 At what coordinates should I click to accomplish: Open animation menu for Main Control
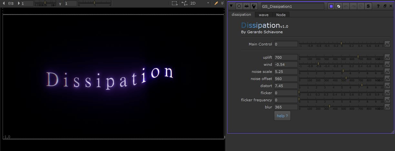[x=387, y=44]
